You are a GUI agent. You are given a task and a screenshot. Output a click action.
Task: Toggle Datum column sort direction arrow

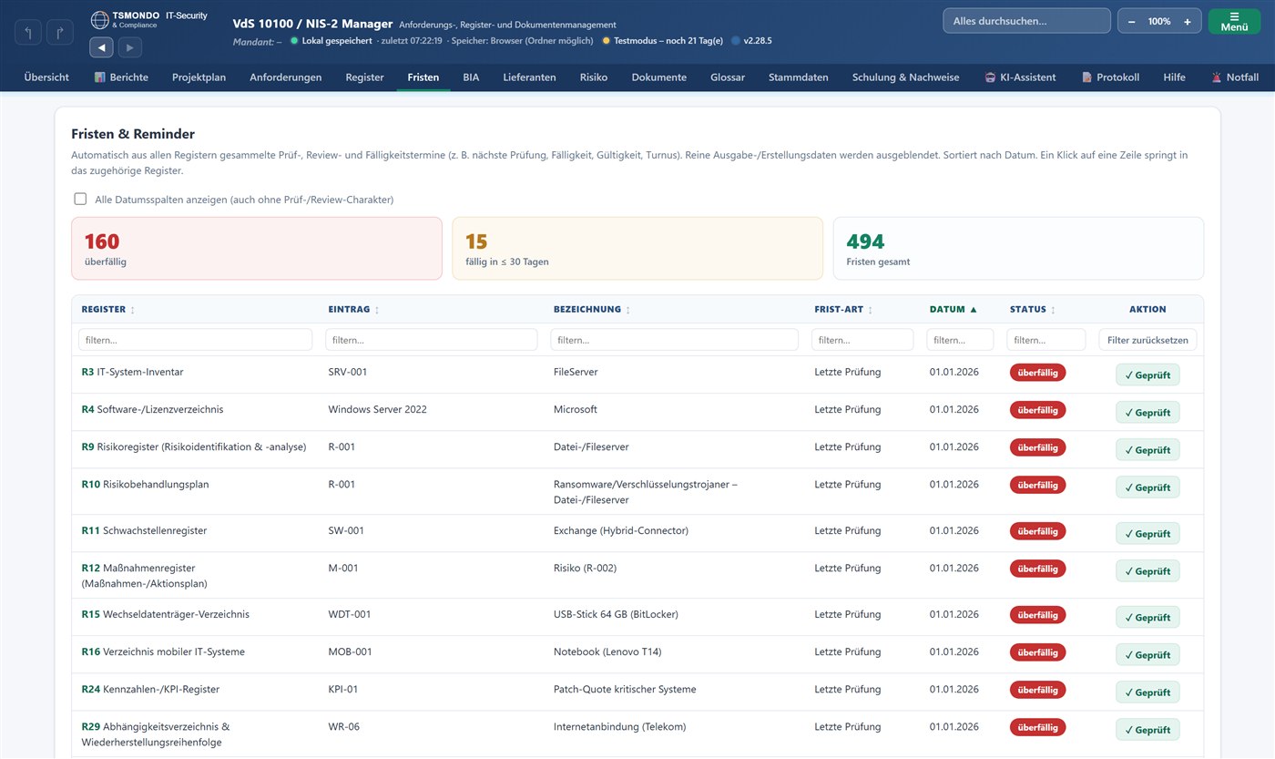pyautogui.click(x=973, y=310)
